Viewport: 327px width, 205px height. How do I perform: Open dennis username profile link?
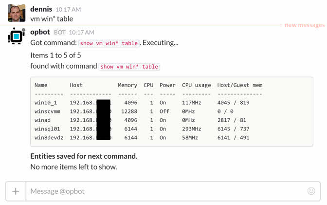click(41, 9)
